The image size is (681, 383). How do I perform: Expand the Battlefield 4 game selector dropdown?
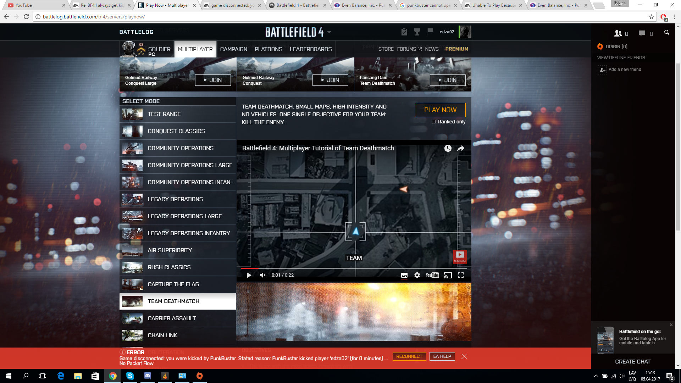[x=329, y=32]
